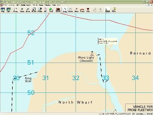The image size is (153, 115).
Task: Click the Alt toolbar button
Action: pos(45,10)
